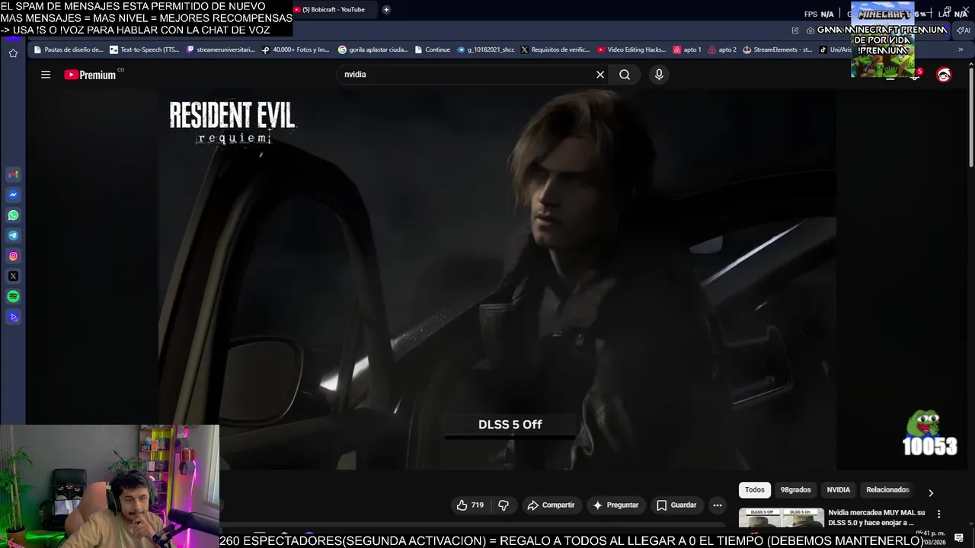The height and width of the screenshot is (548, 975).
Task: Open Gmail from the browser sidebar
Action: 13,174
